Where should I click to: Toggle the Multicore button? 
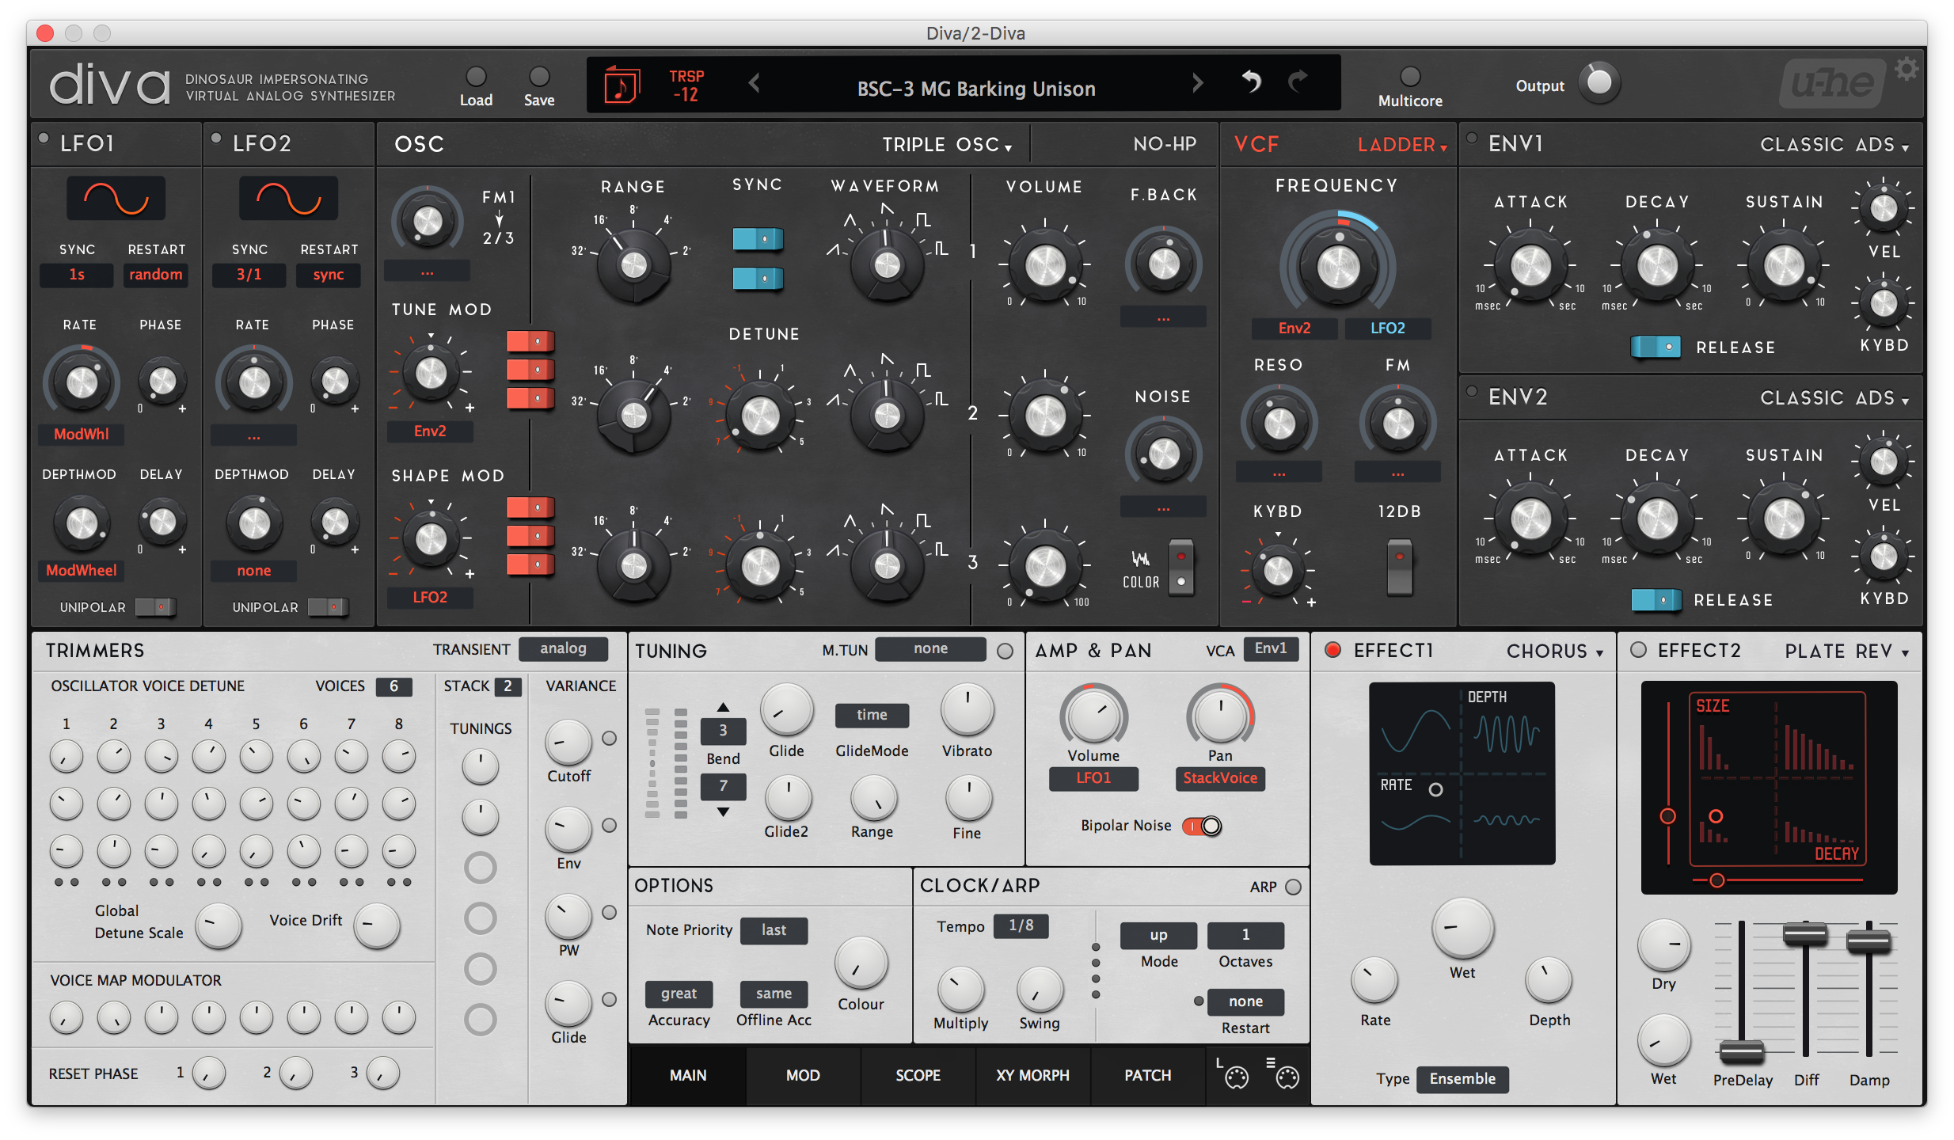[x=1410, y=77]
